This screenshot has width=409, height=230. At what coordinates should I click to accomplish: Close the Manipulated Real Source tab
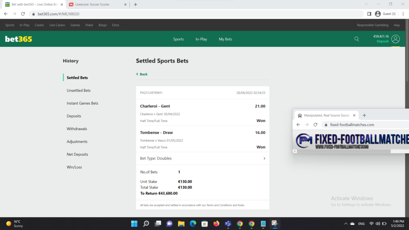pos(354,115)
